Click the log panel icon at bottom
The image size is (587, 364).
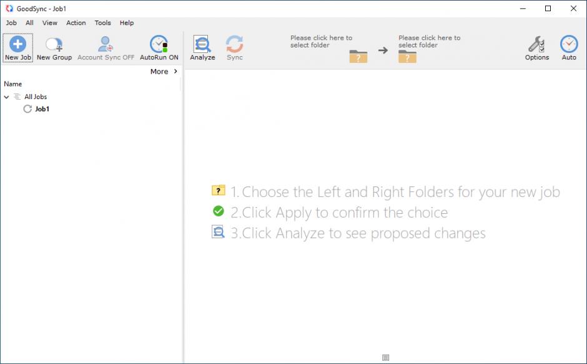385,358
